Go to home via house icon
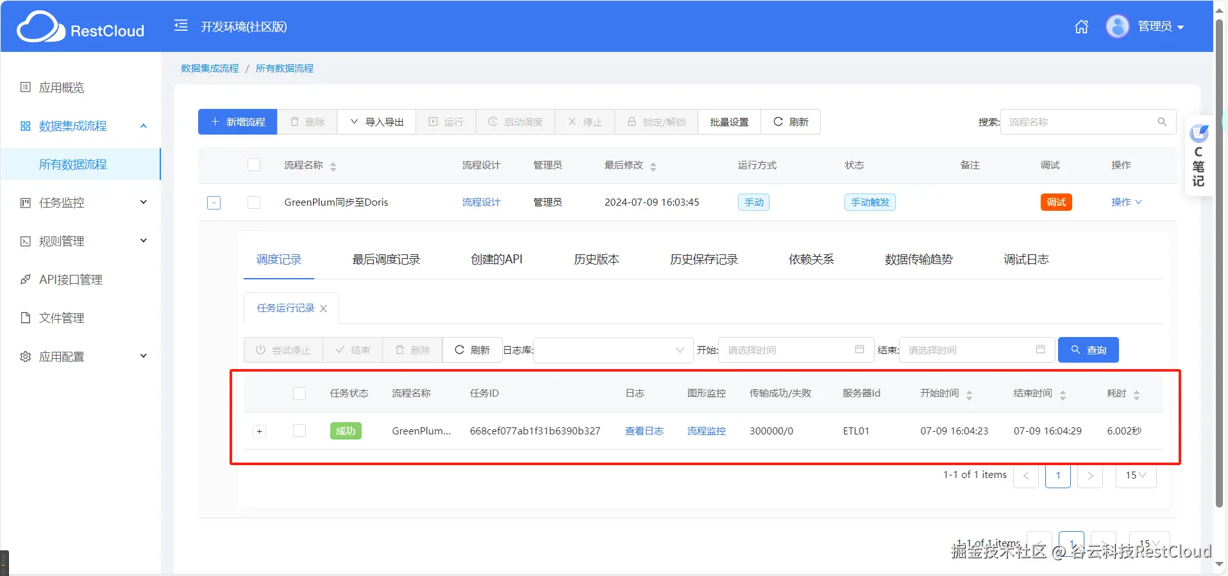Viewport: 1228px width, 576px height. coord(1081,26)
